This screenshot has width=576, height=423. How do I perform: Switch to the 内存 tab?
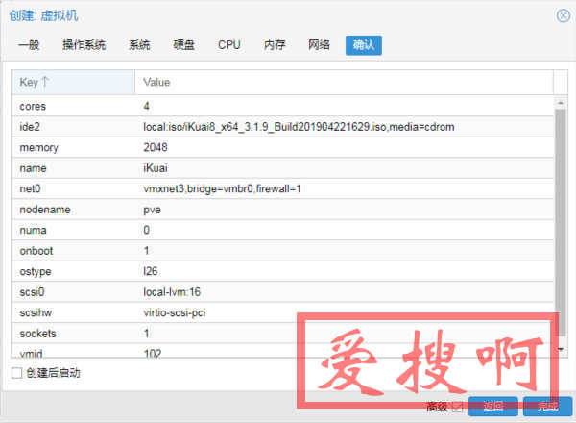coord(275,45)
